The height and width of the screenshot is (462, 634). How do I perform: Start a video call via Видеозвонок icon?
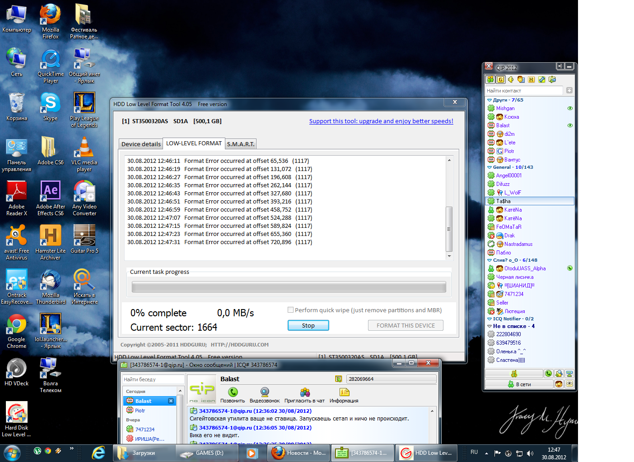[x=265, y=392]
